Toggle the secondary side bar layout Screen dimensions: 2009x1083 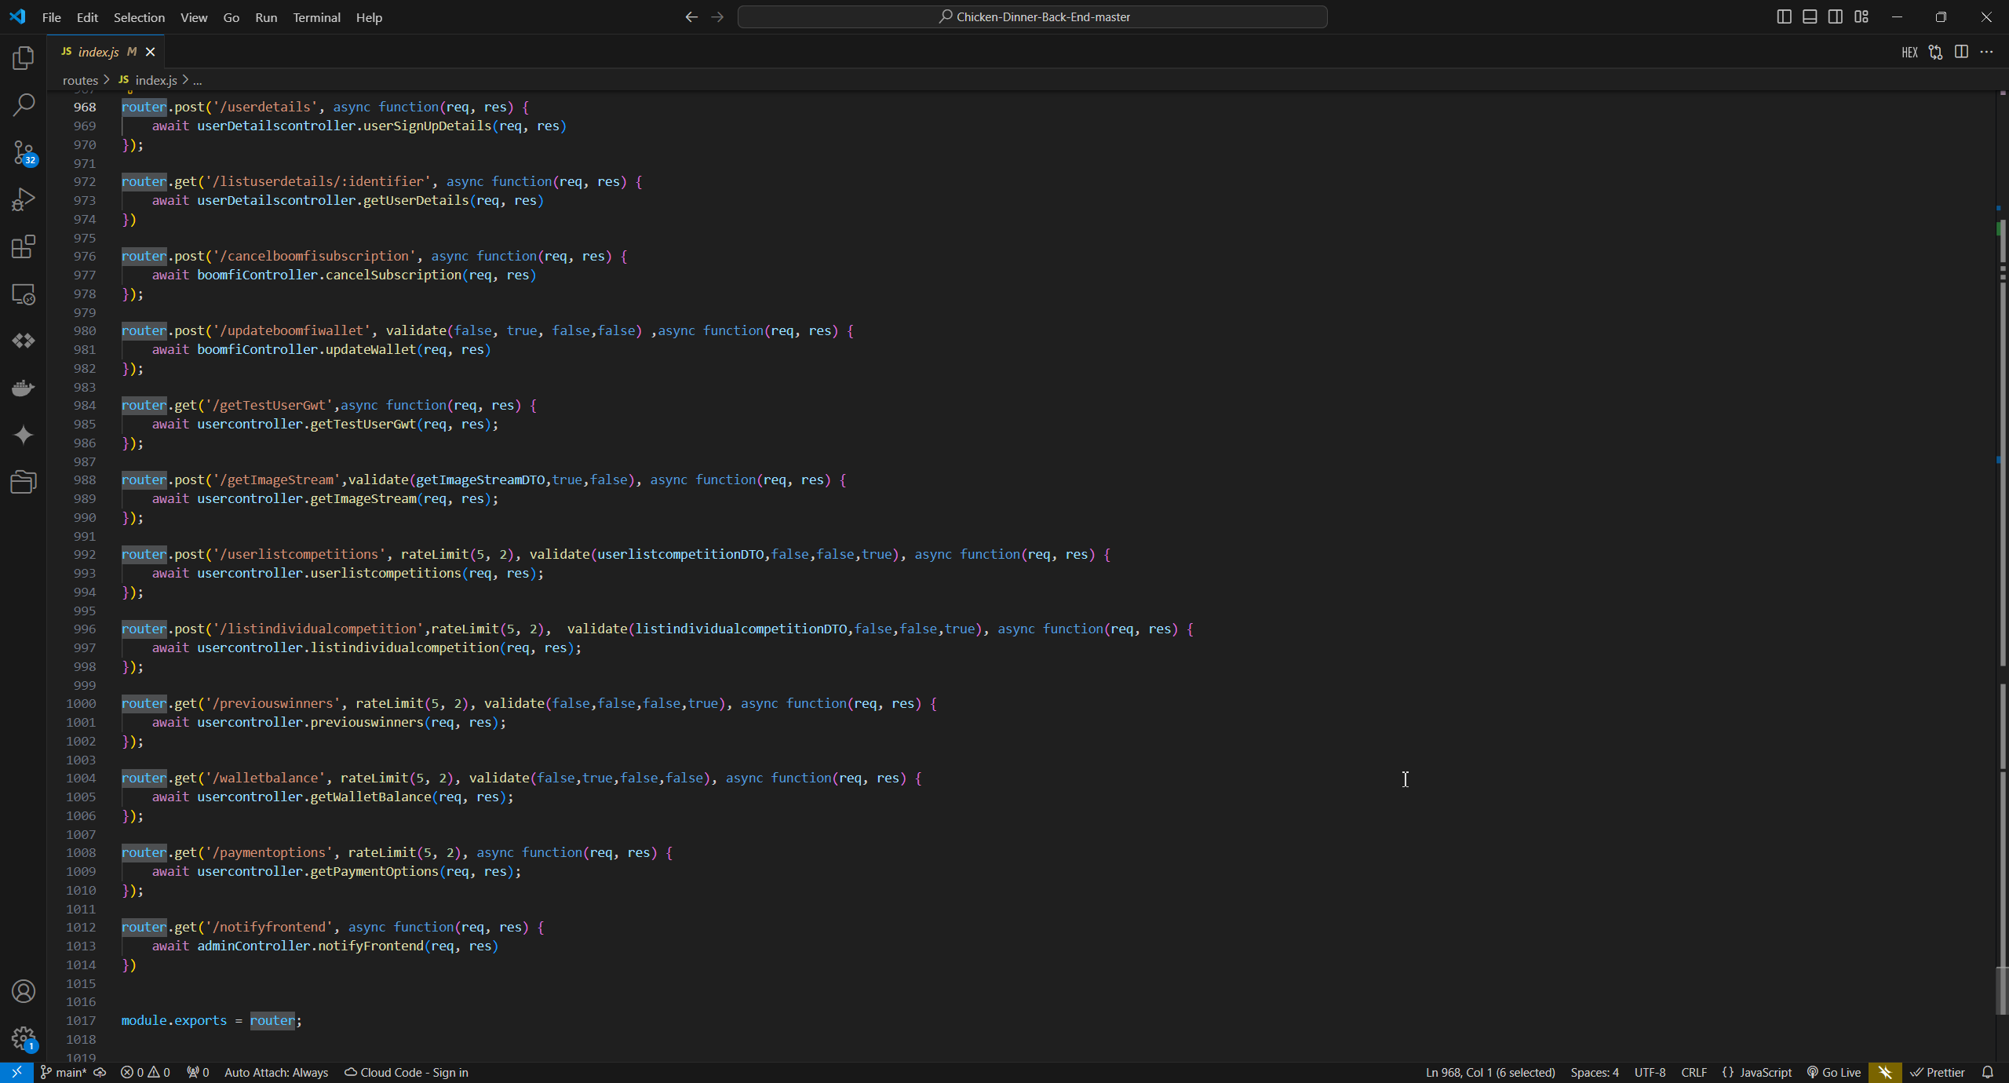[1836, 16]
